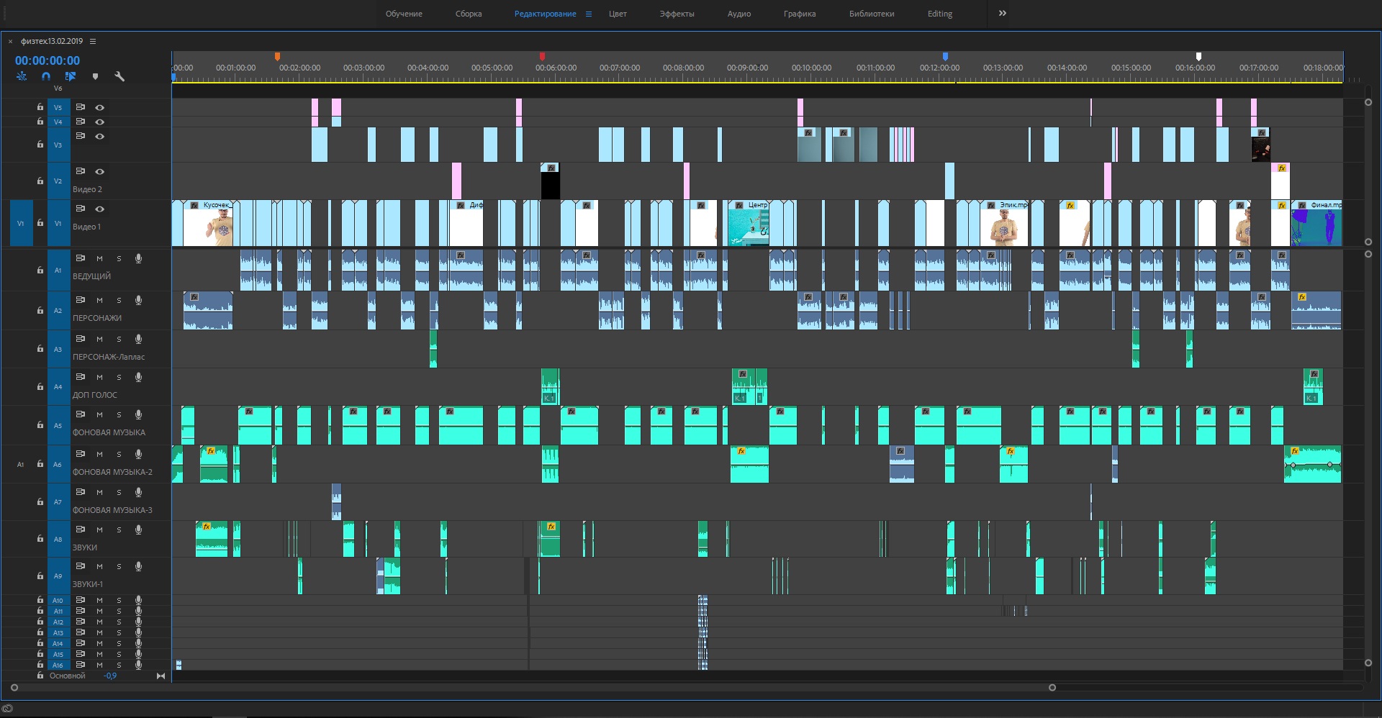
Task: Toggle V1 source patching button
Action: (x=21, y=223)
